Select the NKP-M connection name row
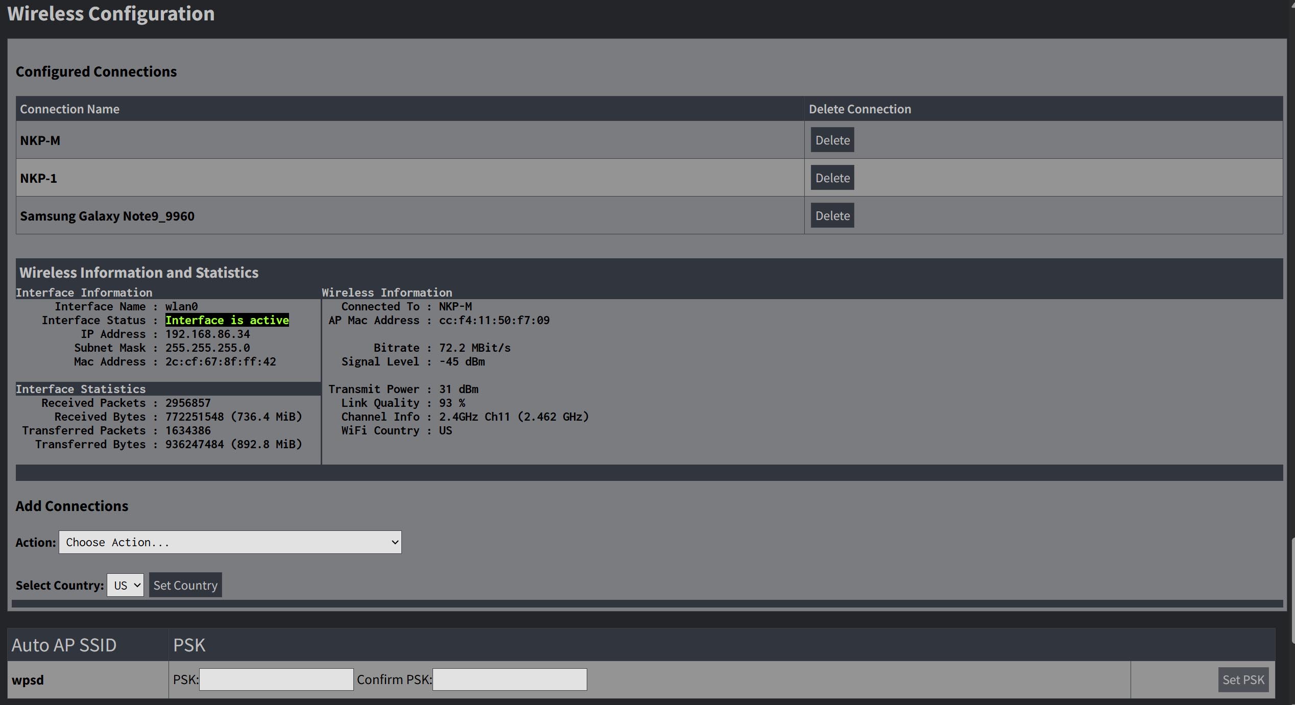The width and height of the screenshot is (1295, 705). click(x=40, y=140)
